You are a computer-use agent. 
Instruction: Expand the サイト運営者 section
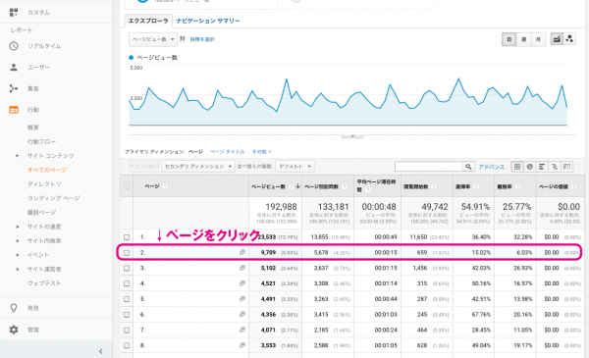tap(17, 269)
